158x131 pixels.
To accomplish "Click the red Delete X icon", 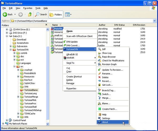I will click(x=100, y=77).
